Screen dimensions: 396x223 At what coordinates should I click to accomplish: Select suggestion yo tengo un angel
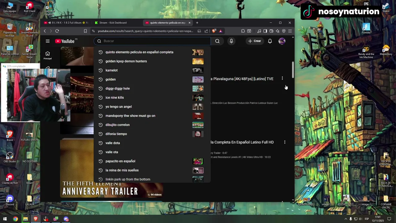pos(152,107)
